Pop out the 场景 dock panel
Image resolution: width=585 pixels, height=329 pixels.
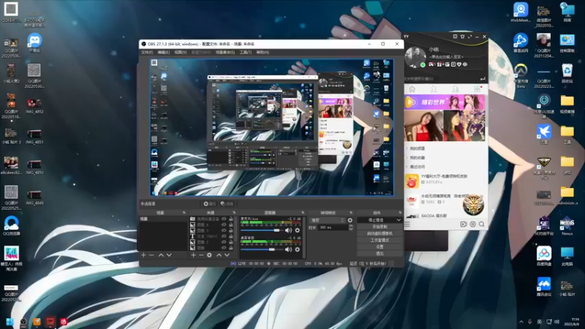click(x=184, y=213)
